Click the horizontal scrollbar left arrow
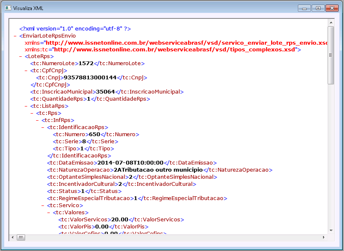 point(13,237)
